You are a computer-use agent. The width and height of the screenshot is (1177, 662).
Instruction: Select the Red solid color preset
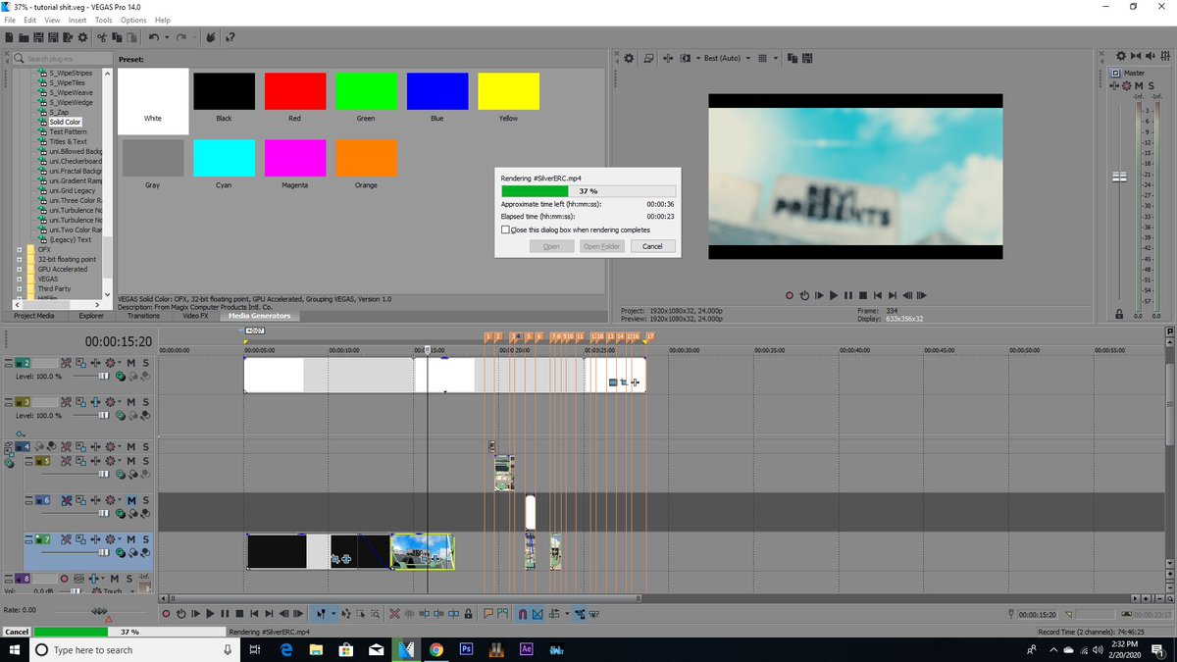point(295,91)
